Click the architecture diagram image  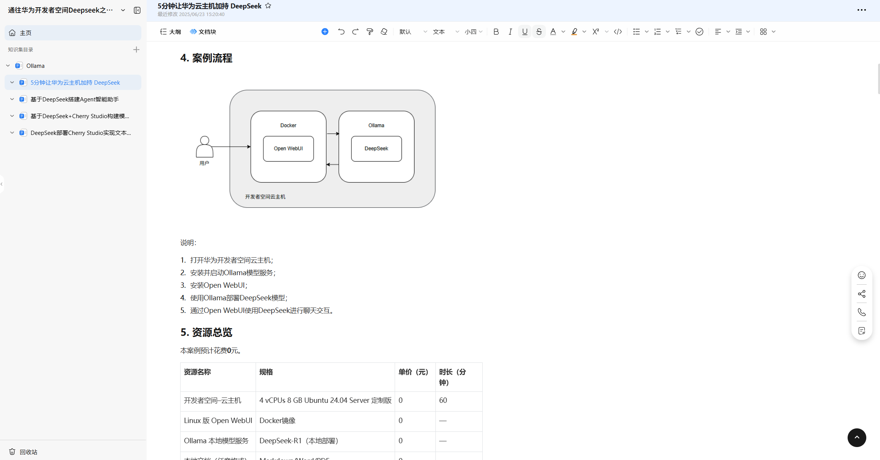click(x=315, y=149)
